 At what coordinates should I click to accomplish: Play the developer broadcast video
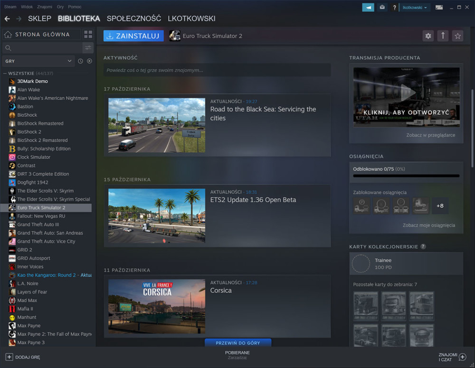click(x=406, y=97)
